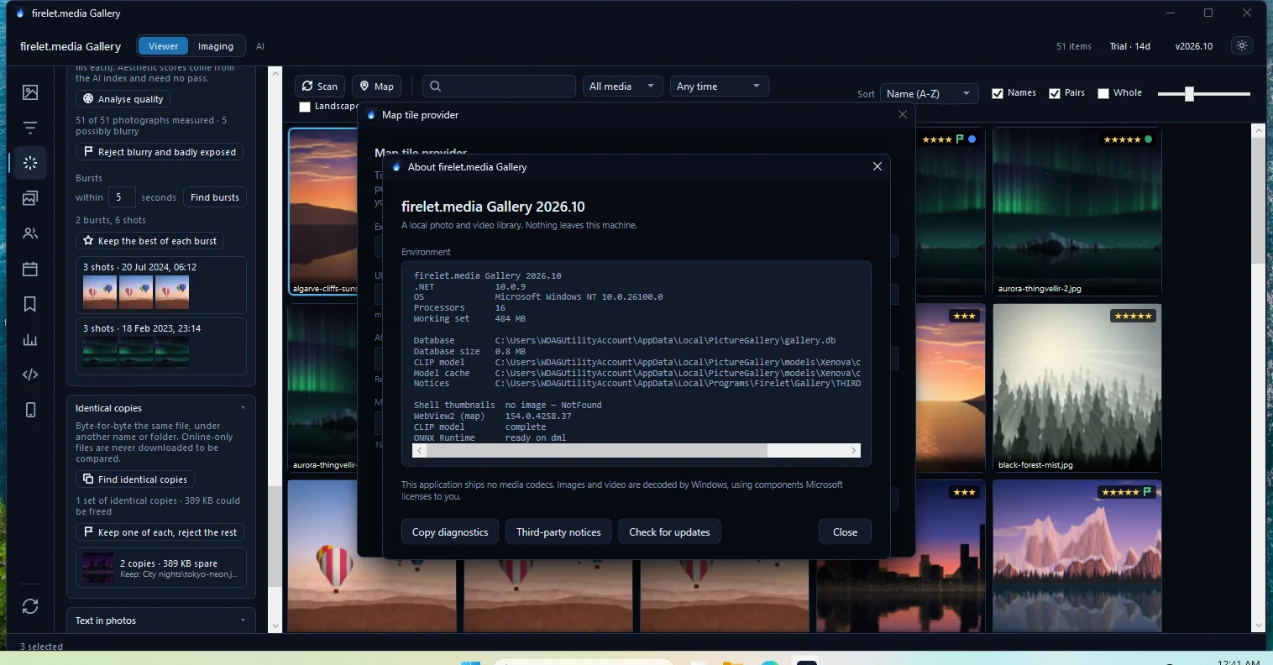The image size is (1273, 665).
Task: Open the photos library sidebar icon
Action: (x=30, y=92)
